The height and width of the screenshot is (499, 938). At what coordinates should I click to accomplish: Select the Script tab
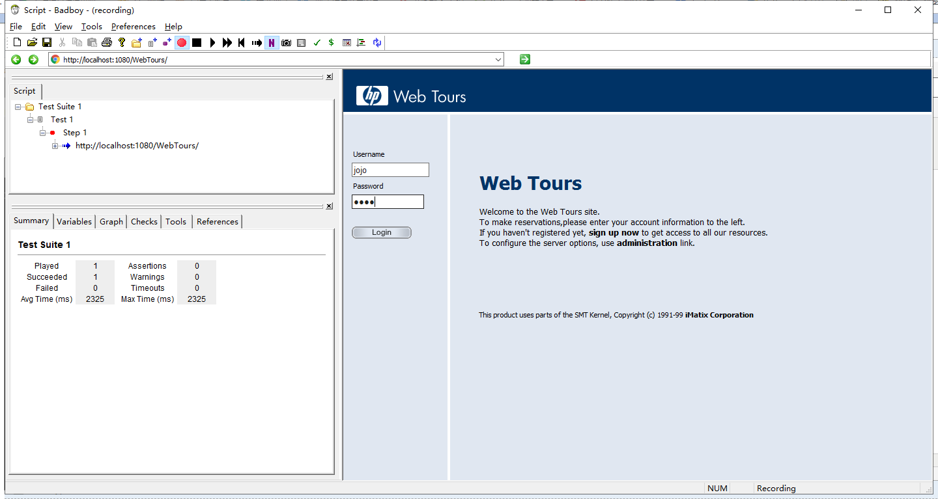(x=25, y=91)
